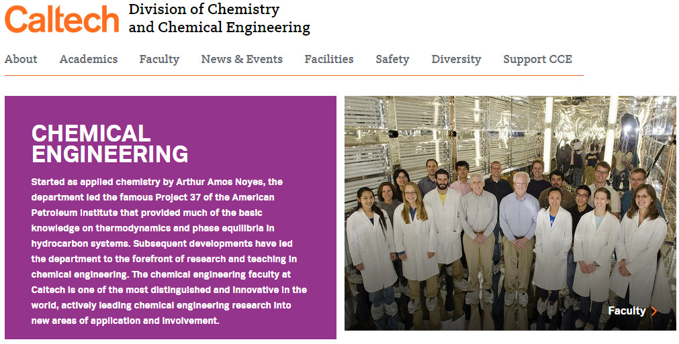Screen dimensions: 679x344
Task: Go to News & Events
Action: click(242, 59)
